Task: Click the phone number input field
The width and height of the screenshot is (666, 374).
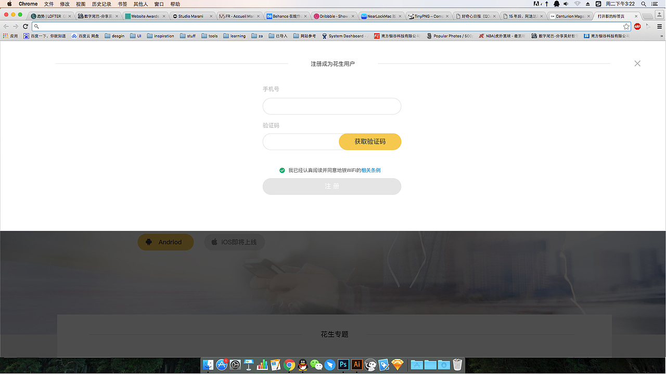Action: coord(331,106)
